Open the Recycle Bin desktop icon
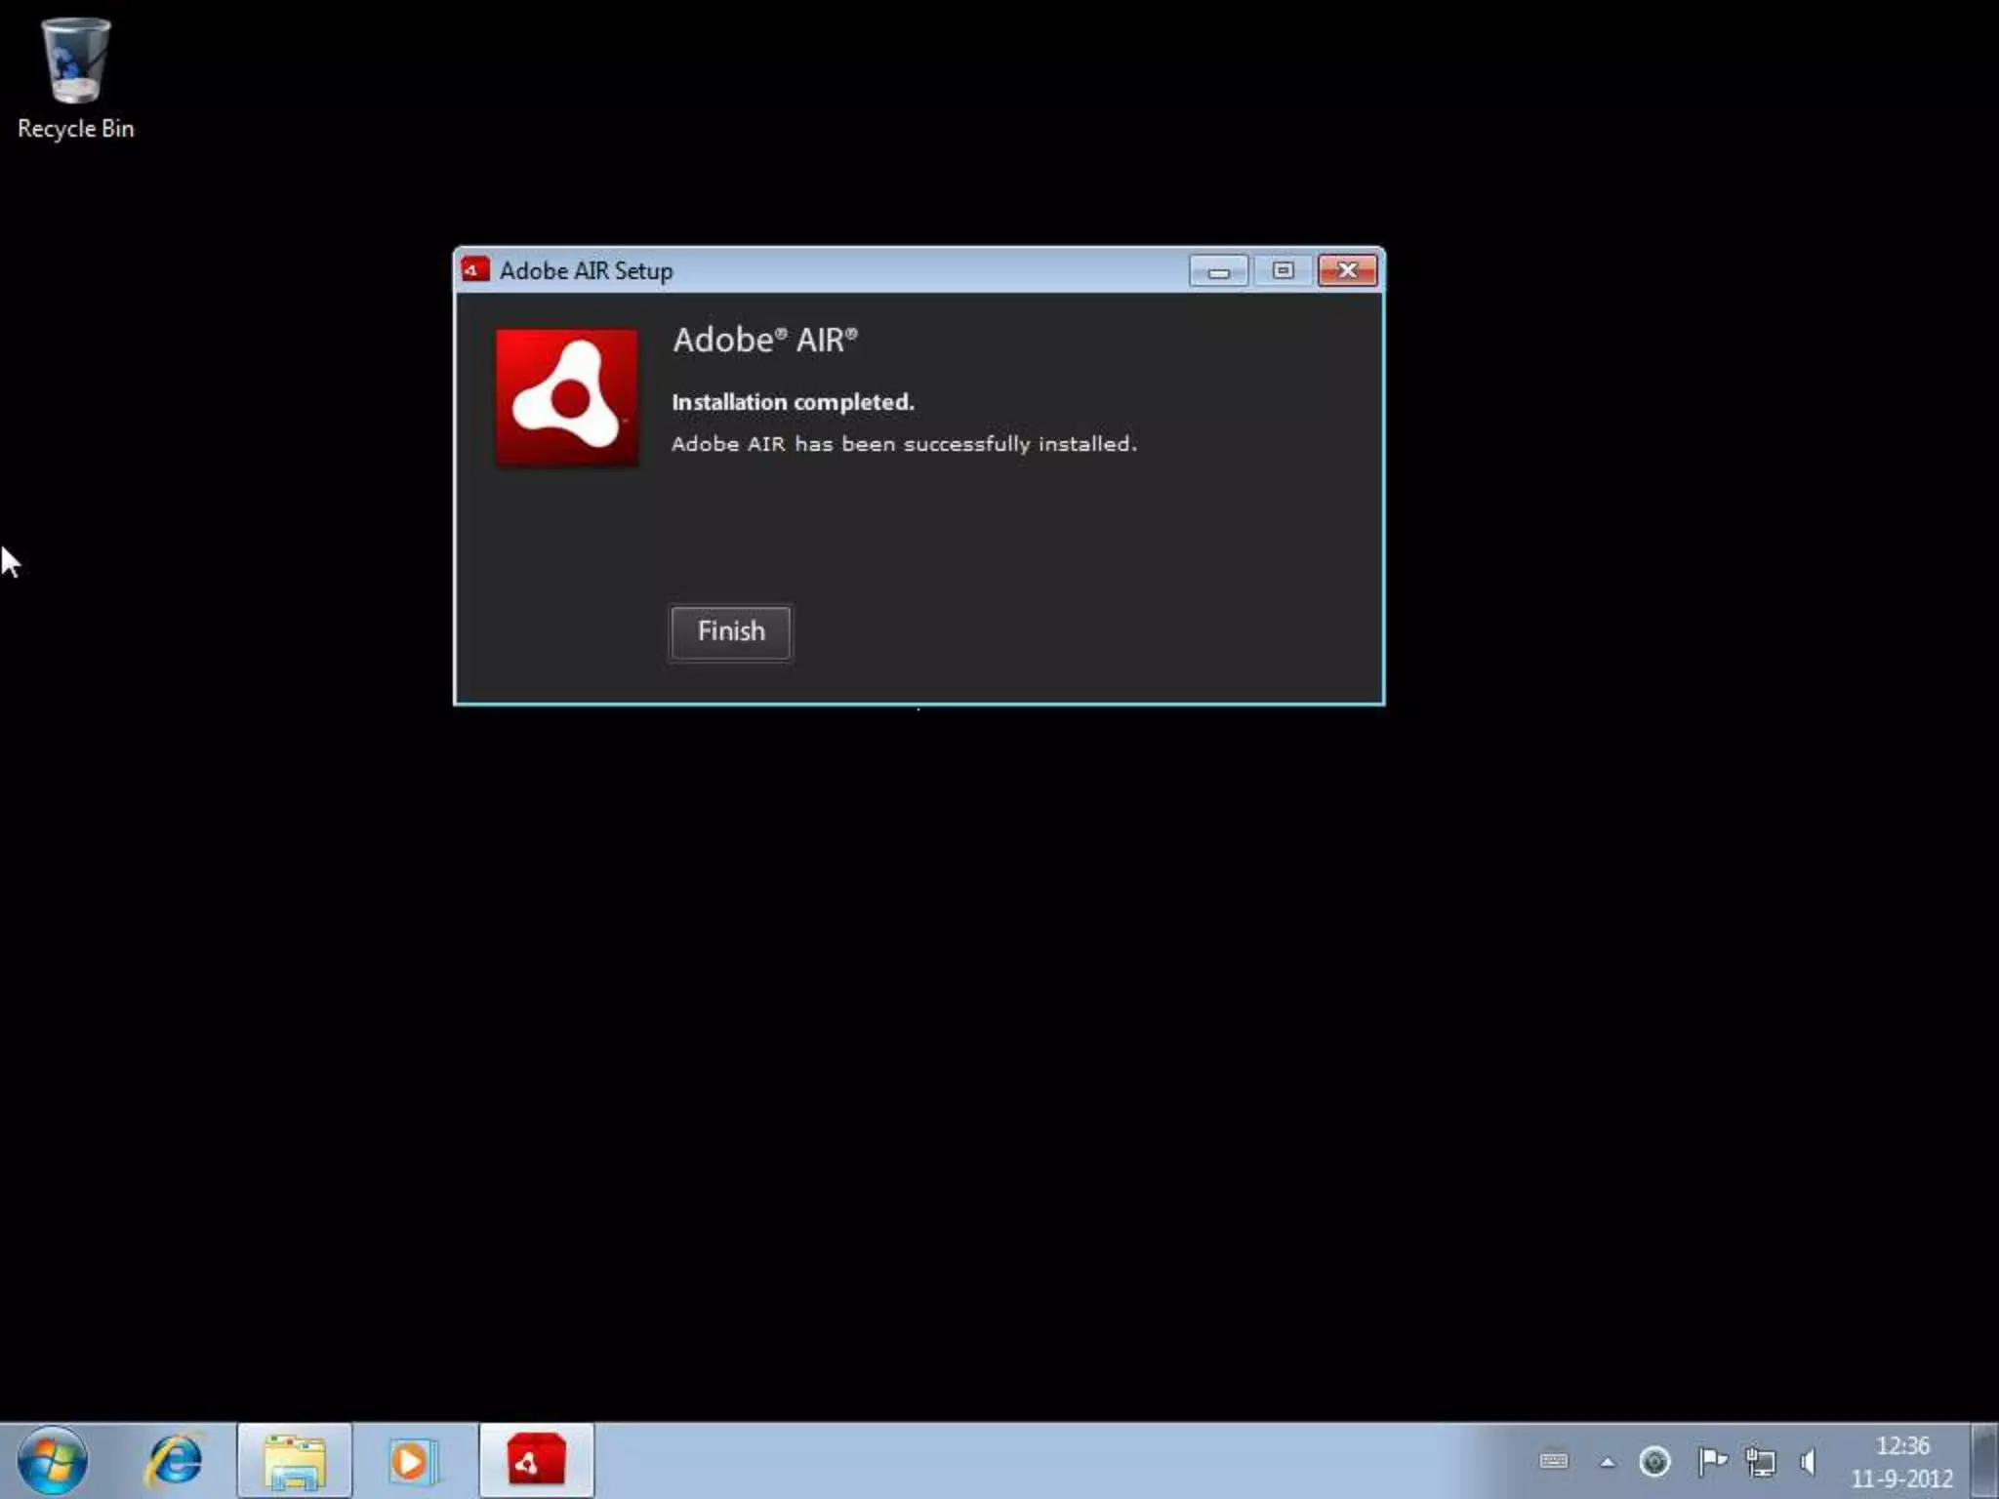Screen dimensions: 1999x1499 coord(75,80)
